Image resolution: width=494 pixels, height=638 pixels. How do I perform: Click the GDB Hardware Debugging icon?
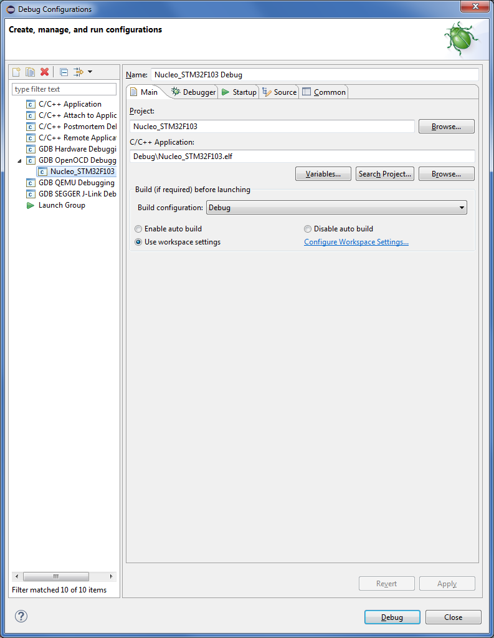coord(31,149)
